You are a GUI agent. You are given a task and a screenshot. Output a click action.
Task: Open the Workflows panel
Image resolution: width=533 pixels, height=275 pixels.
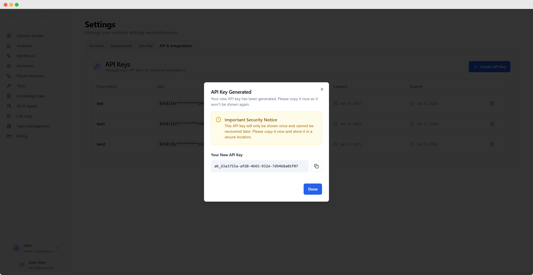[x=25, y=56]
